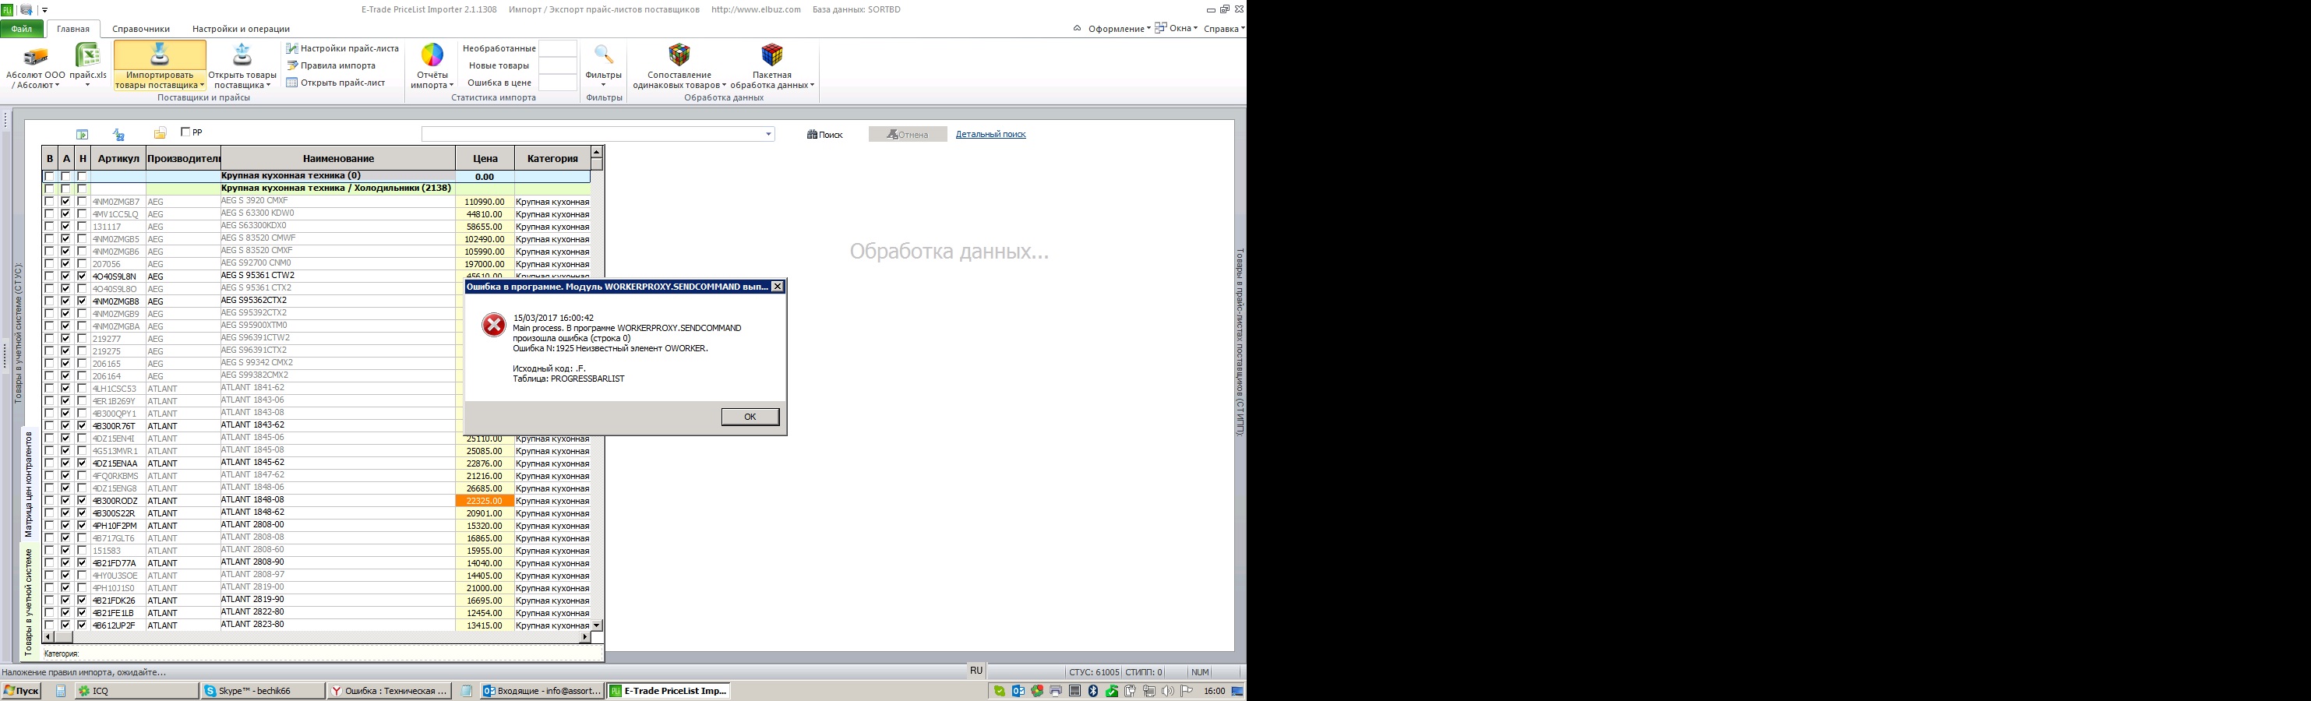Switch to Настройки и операции tab
The height and width of the screenshot is (701, 2311).
click(x=241, y=29)
